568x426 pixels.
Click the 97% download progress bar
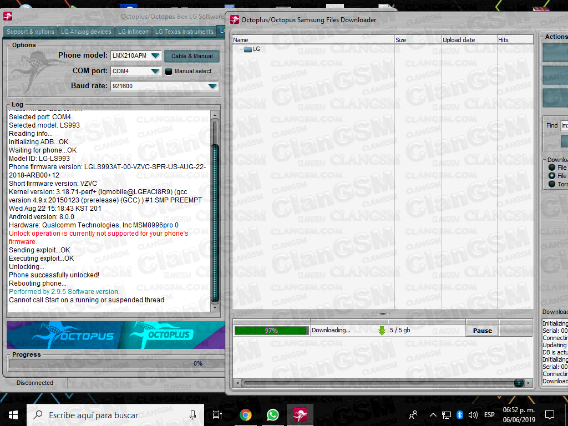click(x=271, y=331)
